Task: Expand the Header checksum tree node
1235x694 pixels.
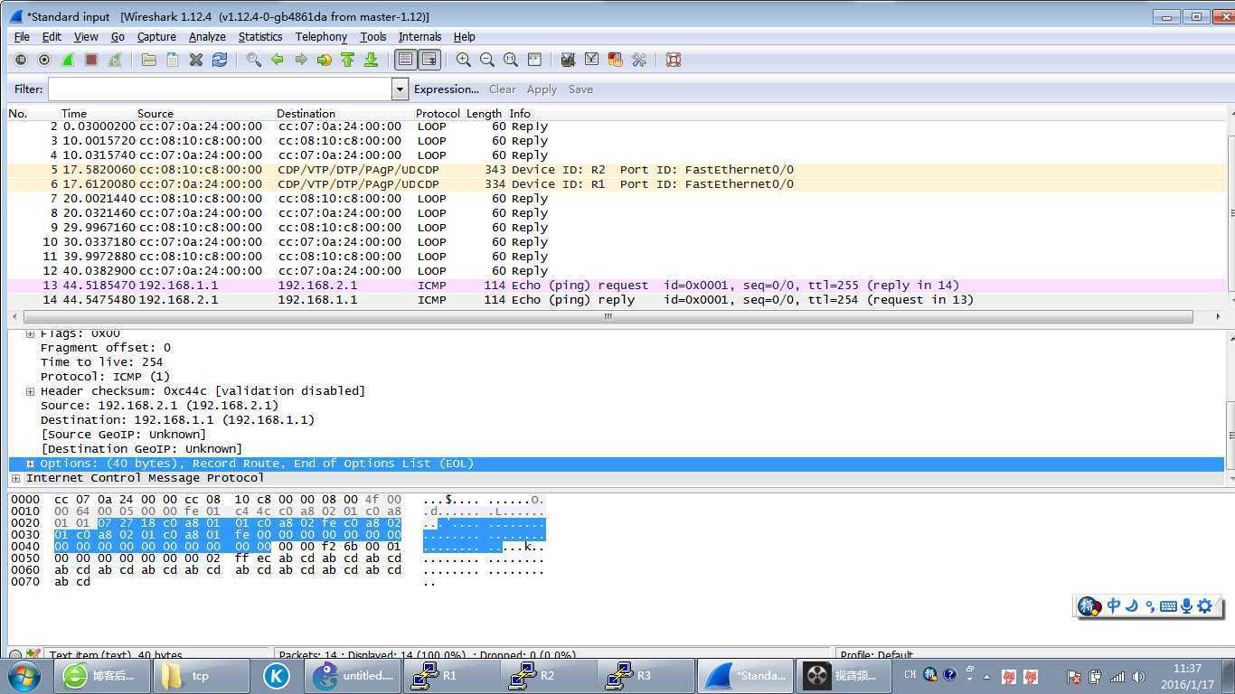Action: [30, 391]
